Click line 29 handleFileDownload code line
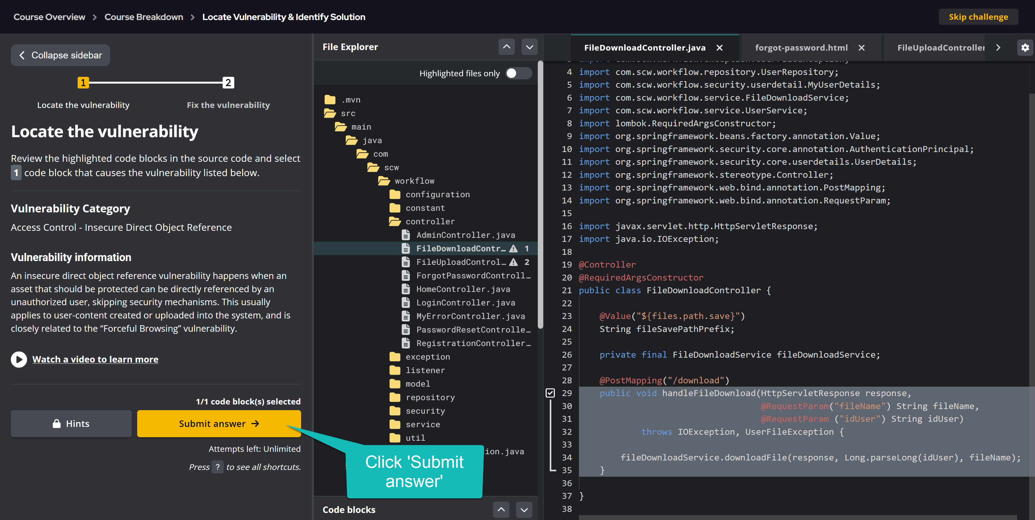The image size is (1035, 520). [755, 393]
